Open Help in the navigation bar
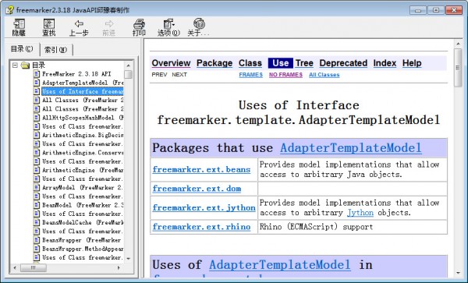 [412, 63]
